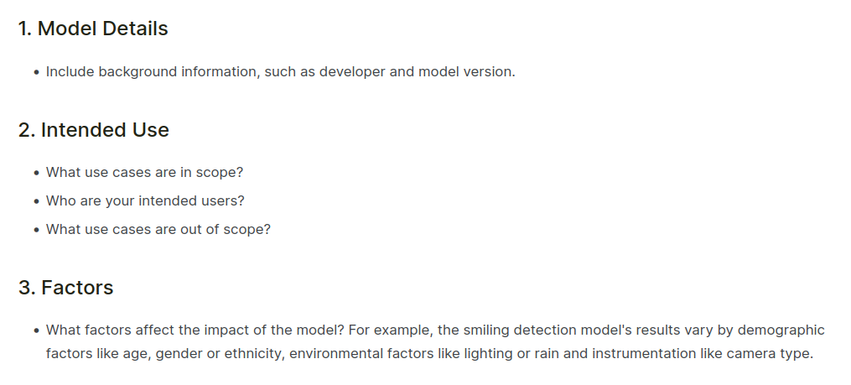Click the "2. Intended Use" heading
Image resolution: width=851 pixels, height=385 pixels.
tap(93, 130)
